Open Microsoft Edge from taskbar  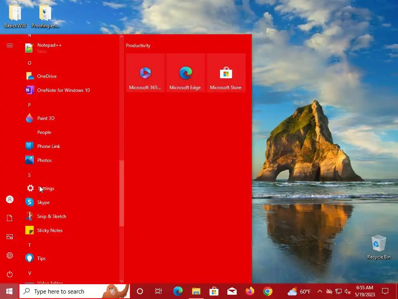pyautogui.click(x=178, y=291)
